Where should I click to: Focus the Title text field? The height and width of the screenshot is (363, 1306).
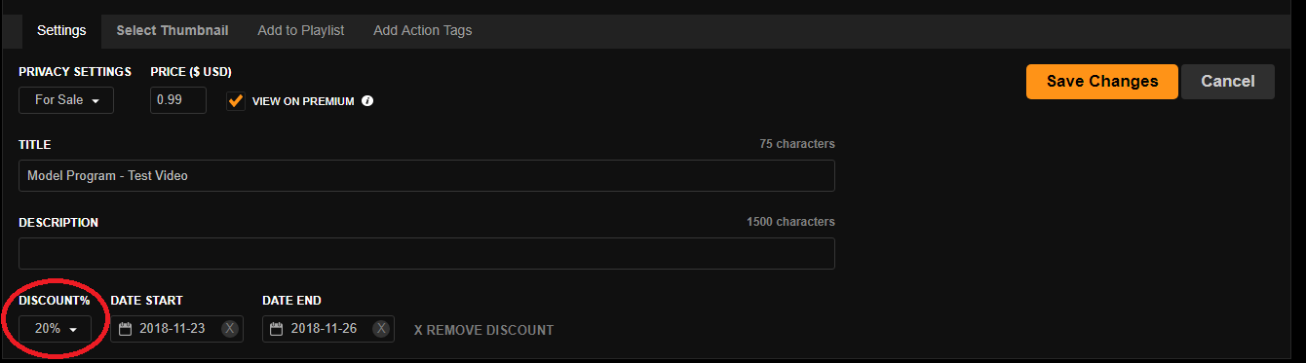pyautogui.click(x=427, y=176)
